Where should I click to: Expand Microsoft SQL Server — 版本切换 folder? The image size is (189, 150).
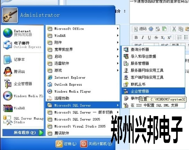coord(83,112)
